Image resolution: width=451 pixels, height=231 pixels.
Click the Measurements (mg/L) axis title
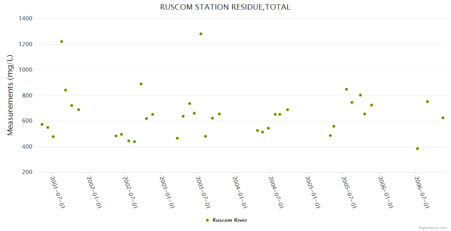10,95
